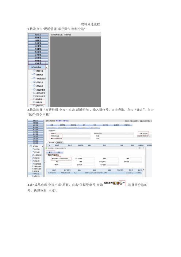Minimize the material selection dialog

136,148
